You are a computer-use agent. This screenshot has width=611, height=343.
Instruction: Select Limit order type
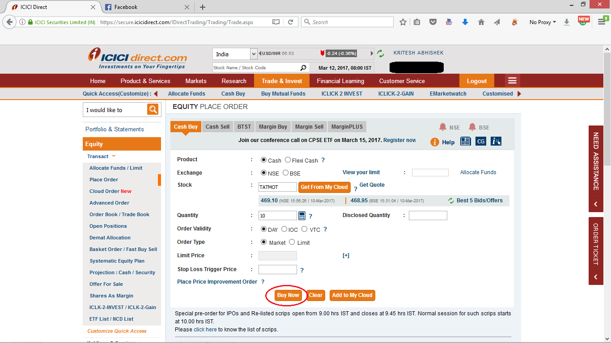point(292,242)
